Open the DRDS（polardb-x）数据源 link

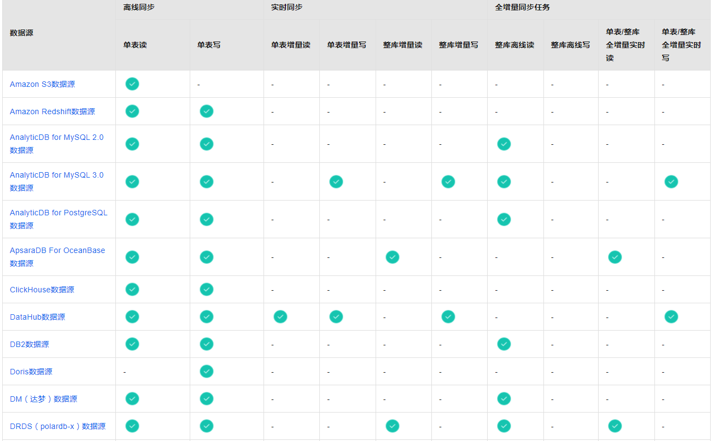pyautogui.click(x=58, y=426)
